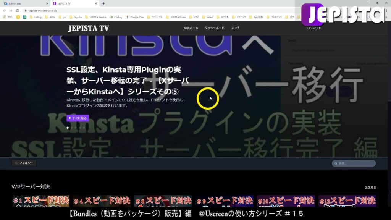The width and height of the screenshot is (391, 220).
Task: Open the Coding bookmark
Action: [116, 17]
